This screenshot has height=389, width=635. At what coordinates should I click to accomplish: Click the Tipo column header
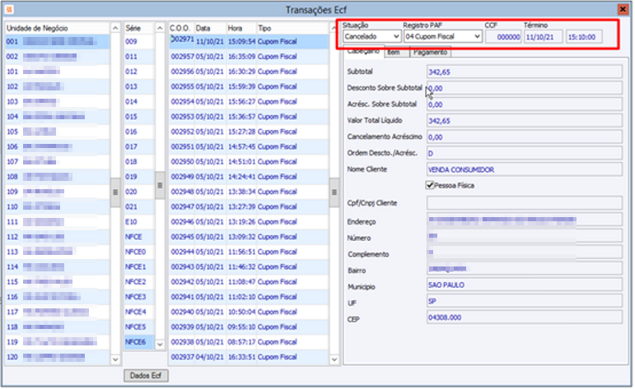click(x=293, y=28)
